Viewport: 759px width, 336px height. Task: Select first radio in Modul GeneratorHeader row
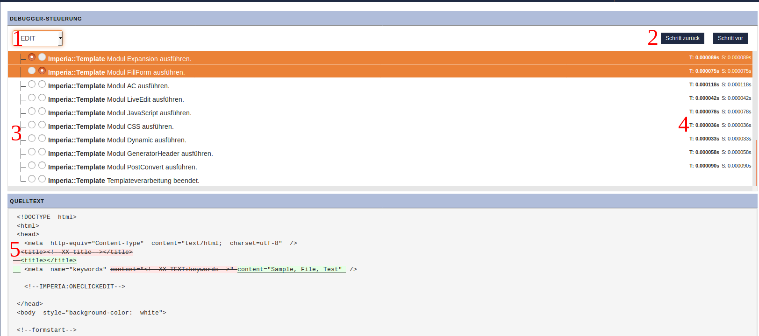point(32,152)
